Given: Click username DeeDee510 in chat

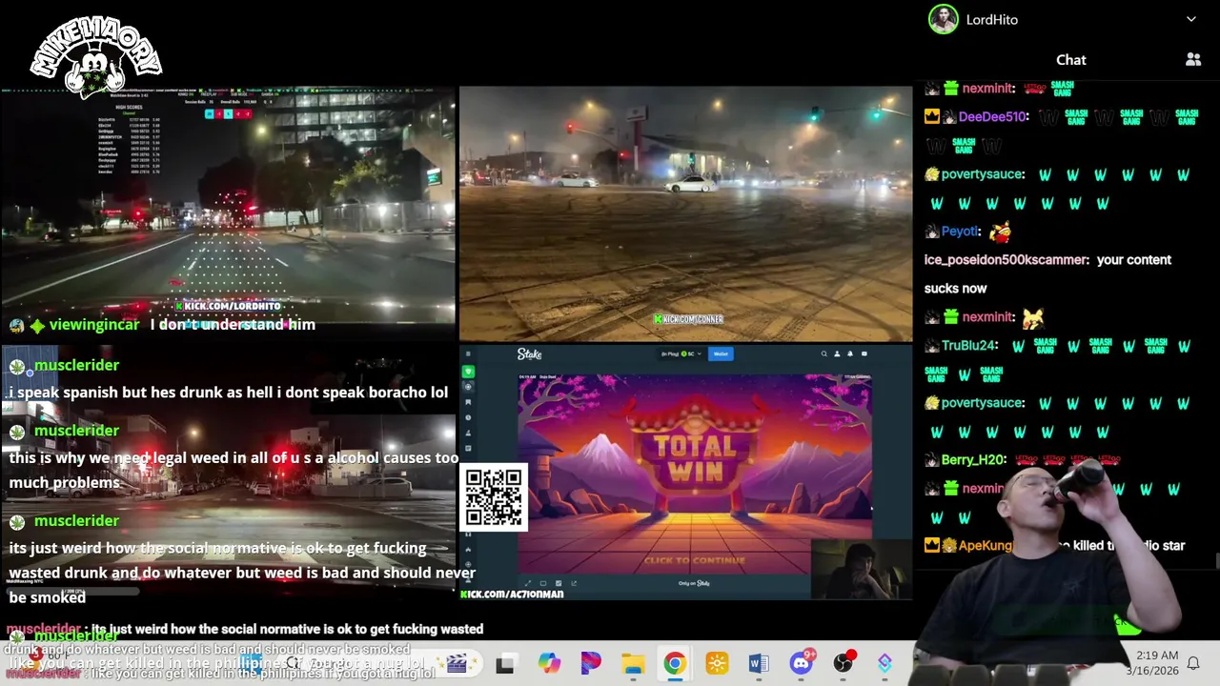Looking at the screenshot, I should [x=992, y=116].
